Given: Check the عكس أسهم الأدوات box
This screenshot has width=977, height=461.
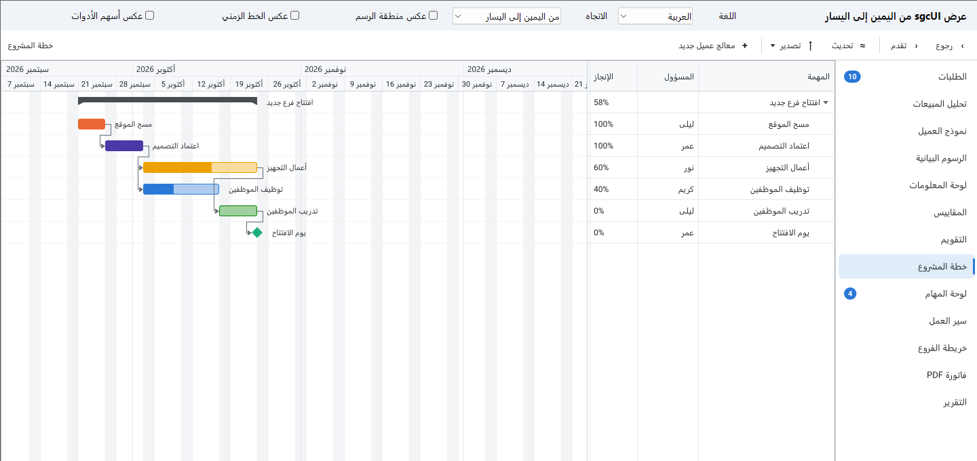Looking at the screenshot, I should [150, 15].
